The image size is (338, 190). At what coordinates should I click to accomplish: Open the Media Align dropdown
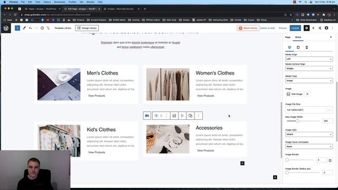coord(309,59)
